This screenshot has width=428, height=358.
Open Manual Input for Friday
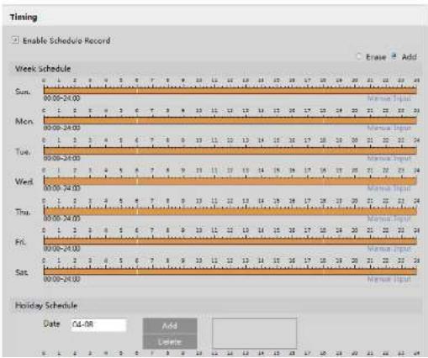[389, 249]
